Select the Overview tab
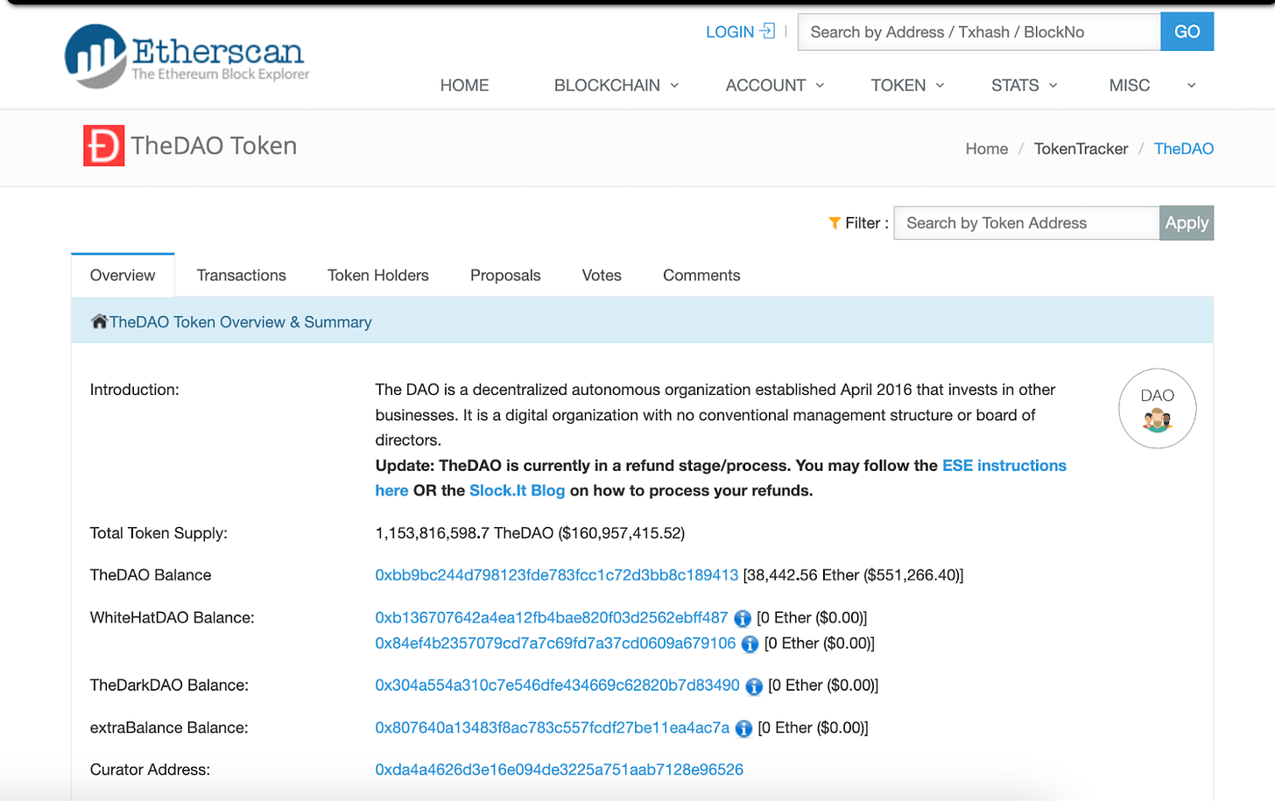 click(123, 275)
